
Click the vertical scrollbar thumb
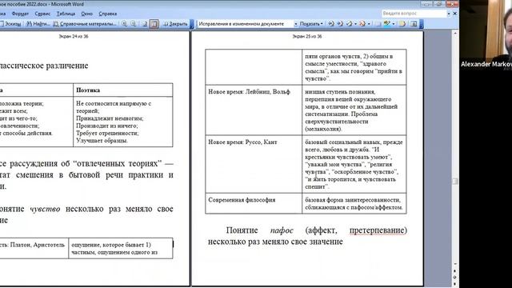point(455,182)
